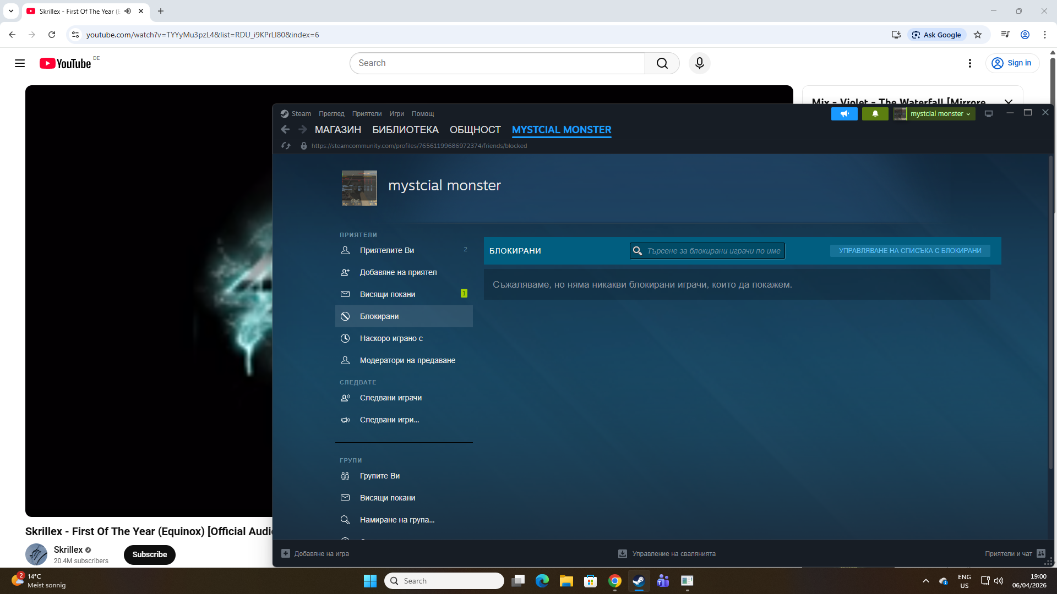Click the Ask Google button

[936, 35]
